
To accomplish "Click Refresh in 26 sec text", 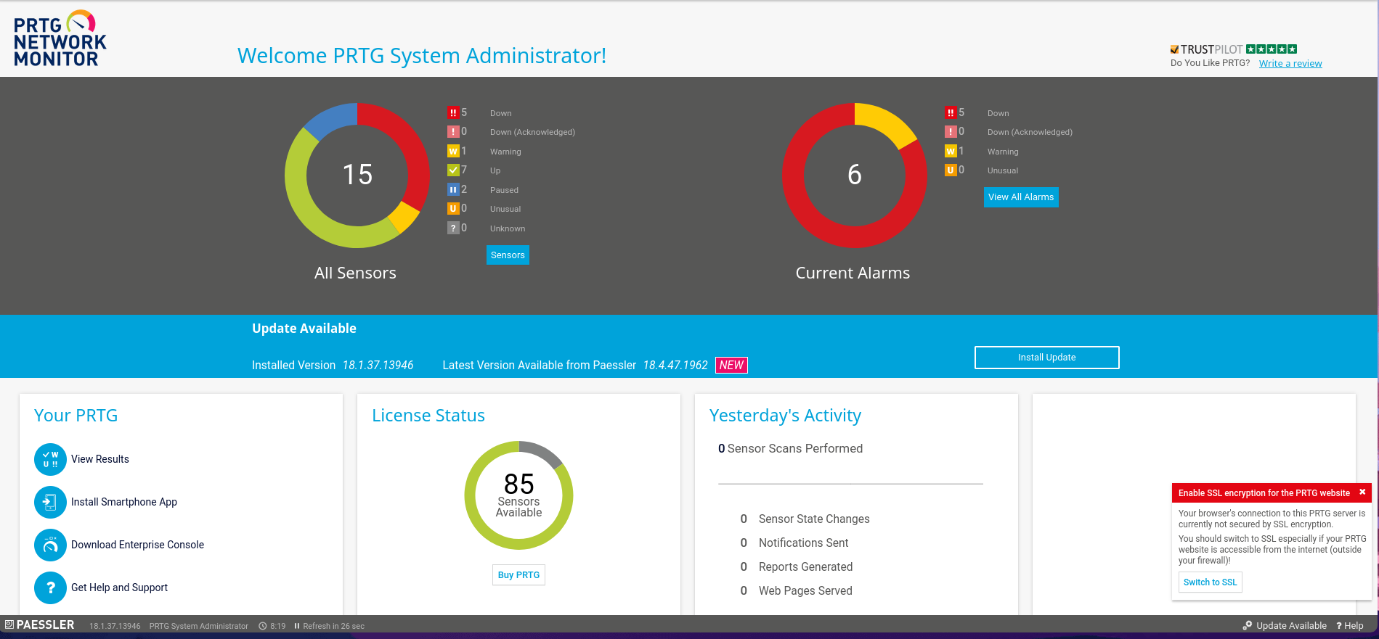I will tap(333, 626).
